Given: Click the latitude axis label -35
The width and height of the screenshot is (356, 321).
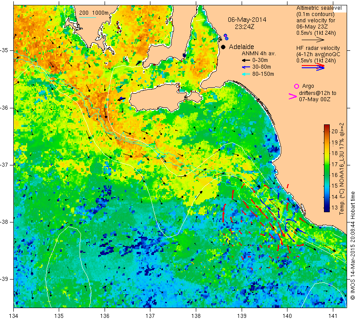Looking at the screenshot, I should tap(4, 50).
